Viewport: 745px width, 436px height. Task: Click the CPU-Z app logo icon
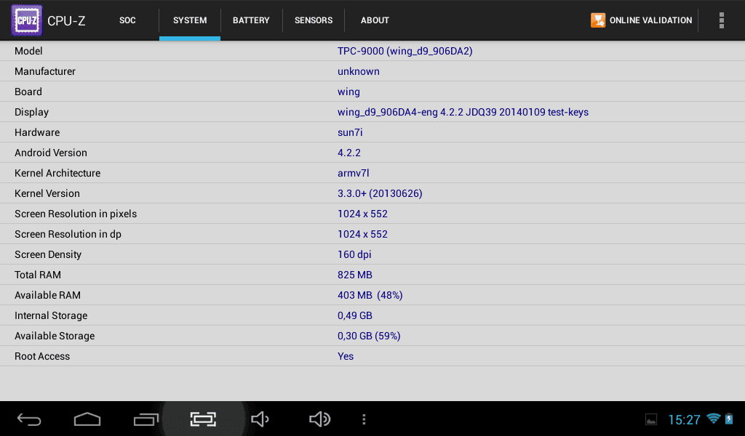click(27, 20)
